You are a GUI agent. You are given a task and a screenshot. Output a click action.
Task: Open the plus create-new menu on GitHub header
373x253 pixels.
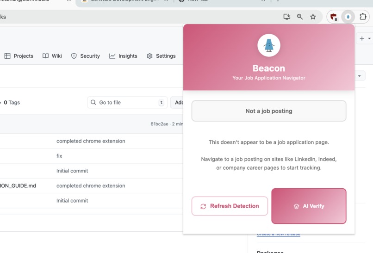click(x=362, y=38)
